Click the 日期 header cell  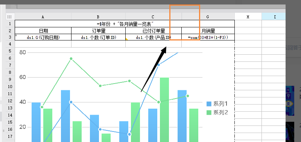[x=43, y=31]
